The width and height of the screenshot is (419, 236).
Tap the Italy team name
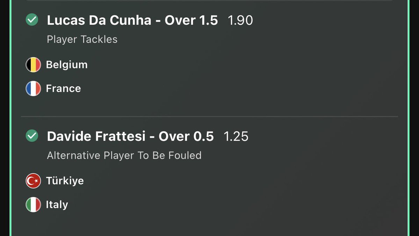click(57, 205)
